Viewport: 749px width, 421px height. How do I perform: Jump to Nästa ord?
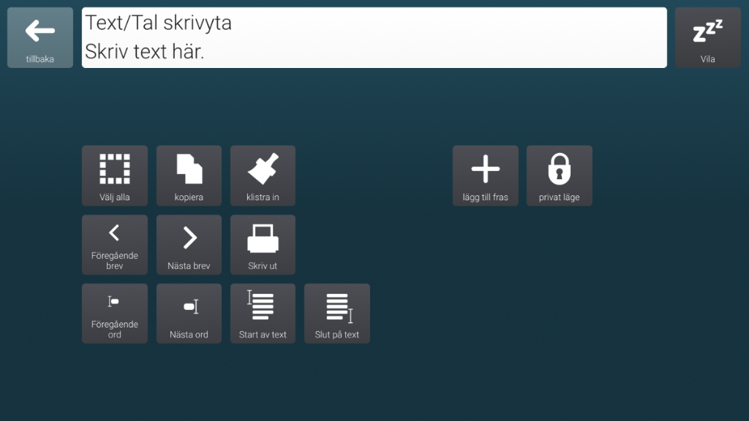click(x=189, y=314)
